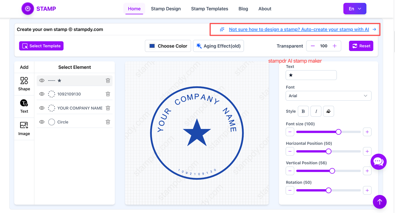Viewport: 395px width, 213px height.
Task: Select the Shape tool in the Add panel
Action: pos(24,84)
